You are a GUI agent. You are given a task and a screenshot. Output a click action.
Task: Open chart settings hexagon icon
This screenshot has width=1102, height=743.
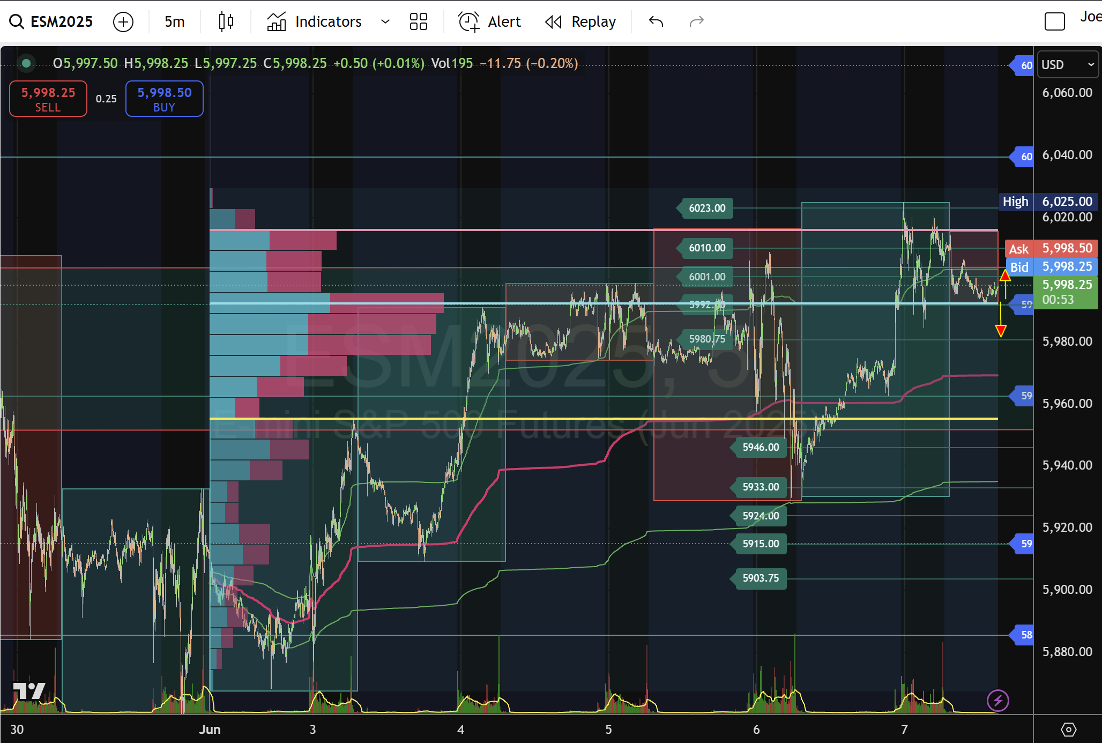(1068, 729)
